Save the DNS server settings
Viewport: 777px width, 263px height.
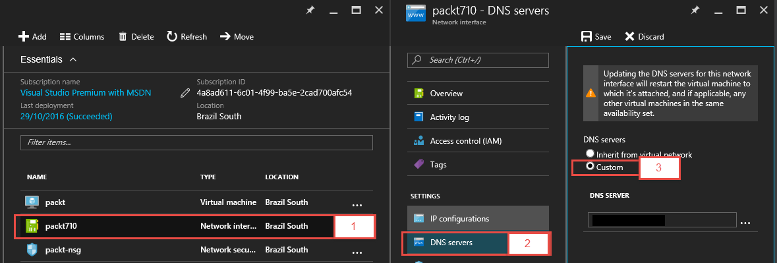[596, 37]
